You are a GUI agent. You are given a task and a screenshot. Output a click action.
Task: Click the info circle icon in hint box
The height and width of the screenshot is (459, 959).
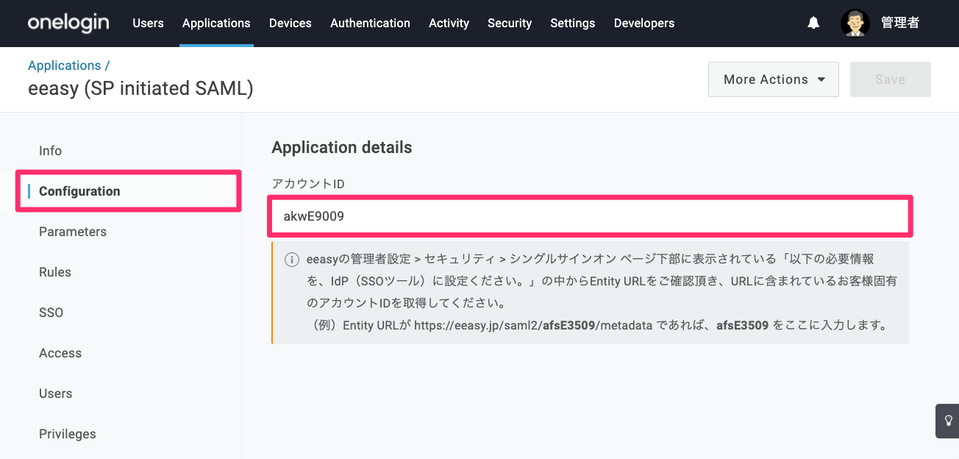click(x=292, y=260)
